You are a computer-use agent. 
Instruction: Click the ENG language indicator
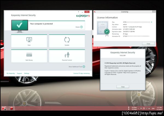(x=153, y=108)
